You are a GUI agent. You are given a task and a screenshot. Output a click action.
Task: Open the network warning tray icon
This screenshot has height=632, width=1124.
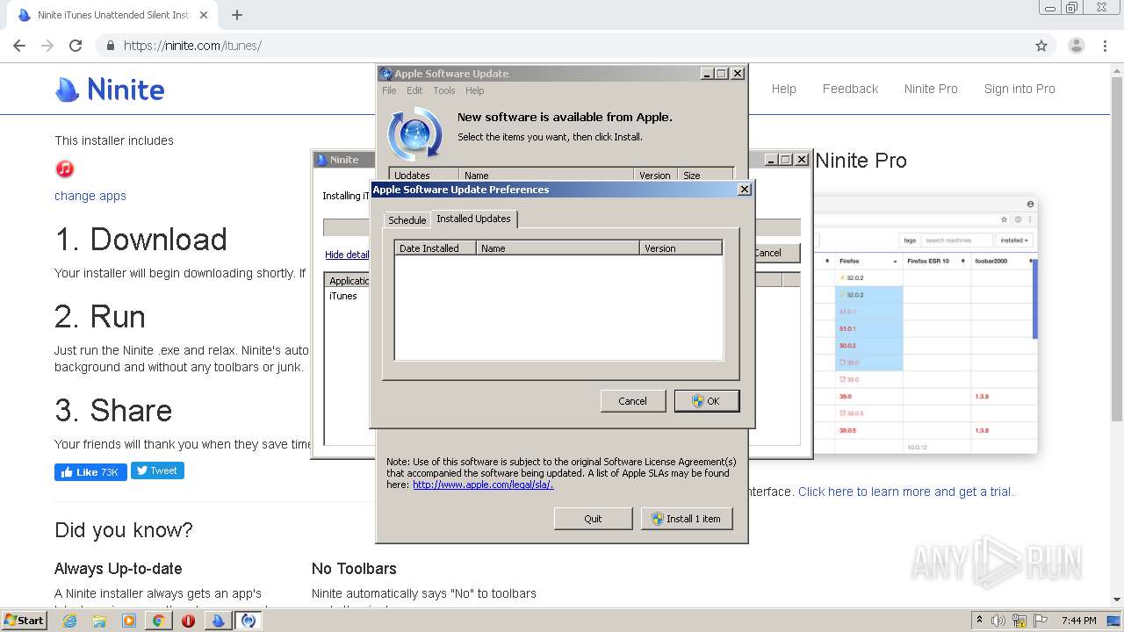(1020, 621)
